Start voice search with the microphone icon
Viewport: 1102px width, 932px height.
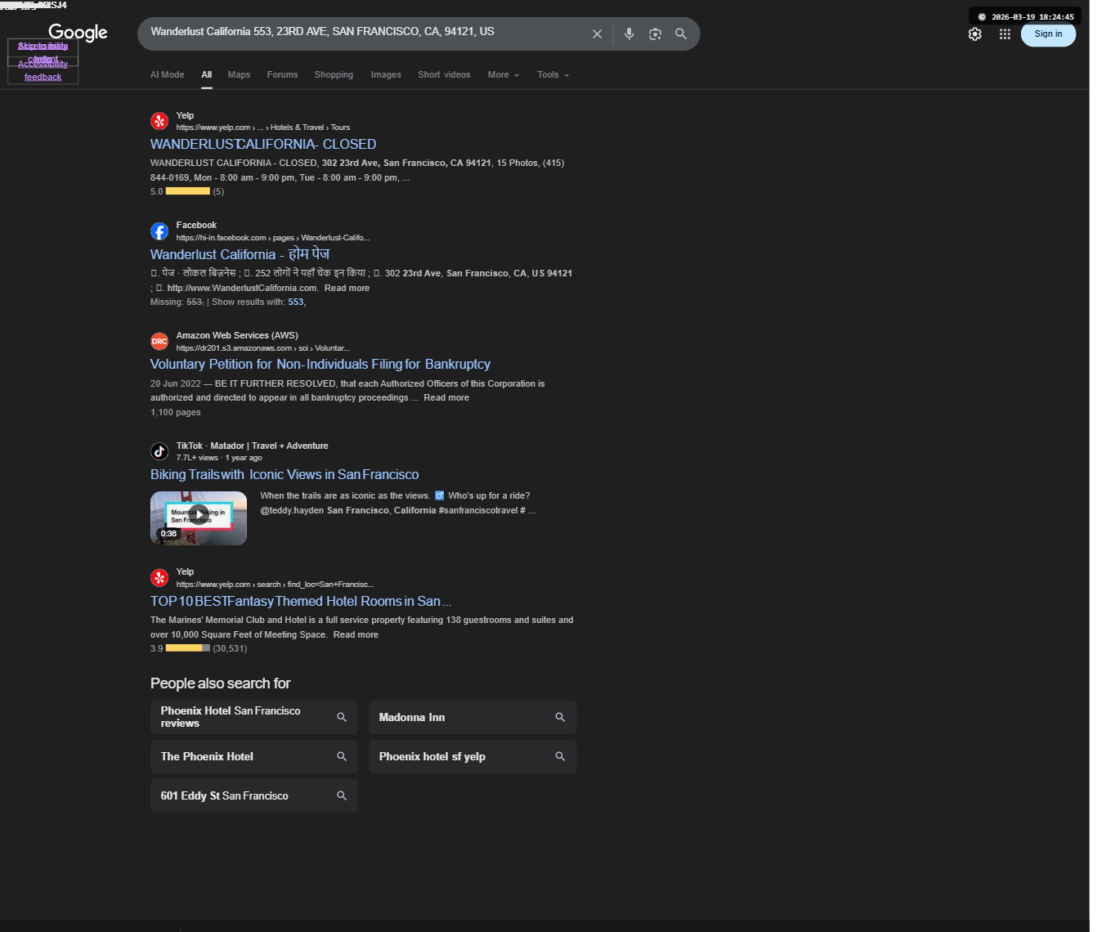[629, 34]
